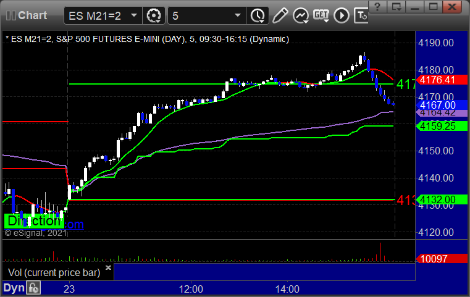Click the 12:00 time axis label
This screenshot has width=470, height=297.
[x=191, y=289]
